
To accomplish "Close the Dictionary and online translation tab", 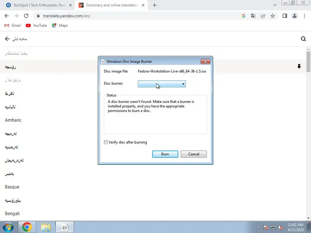I will click(x=143, y=5).
